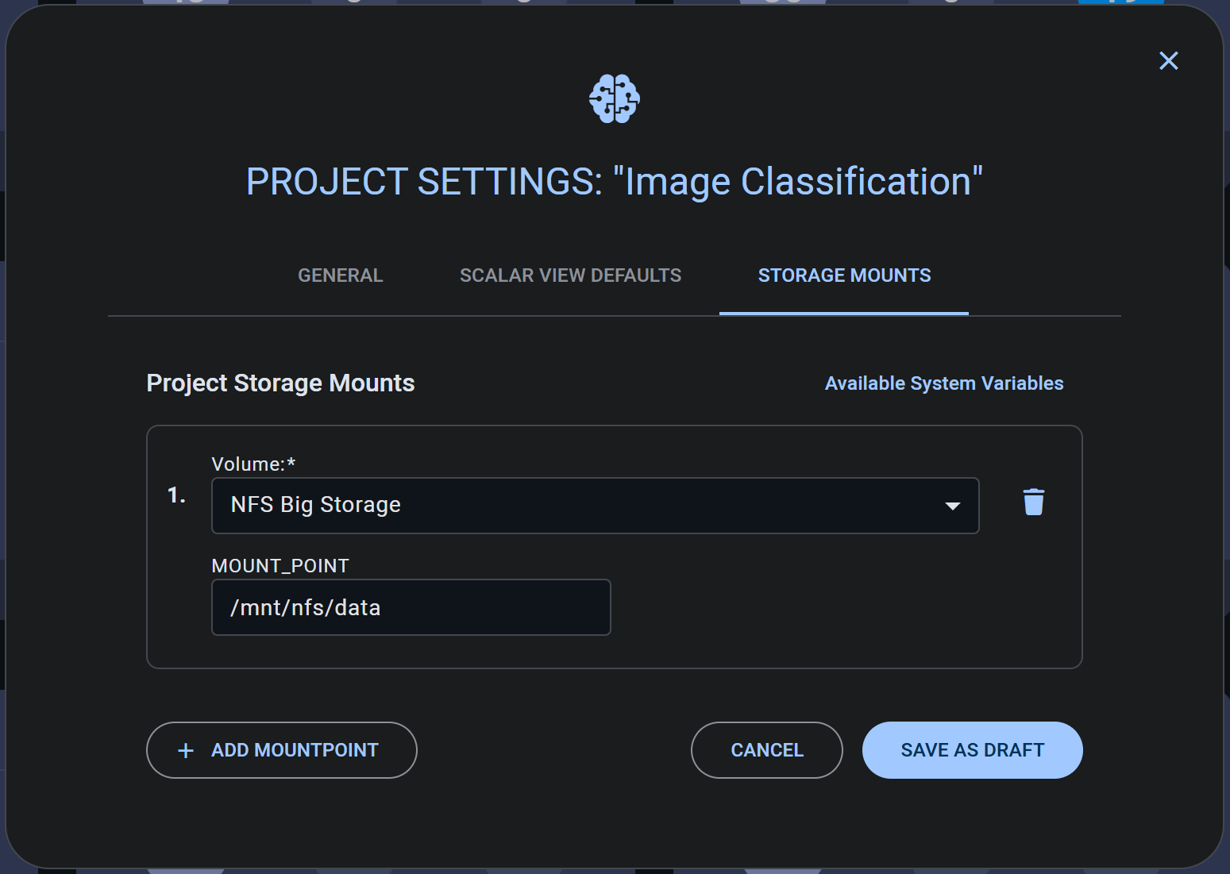Add a new mountpoint
The height and width of the screenshot is (874, 1230).
[x=282, y=750]
